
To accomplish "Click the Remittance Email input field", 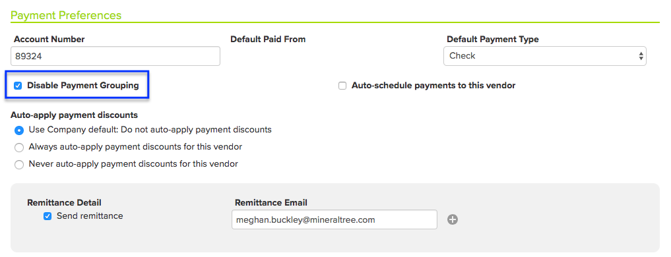I will coord(335,219).
